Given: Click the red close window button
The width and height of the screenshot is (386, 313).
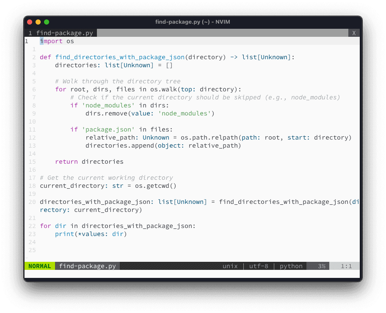Looking at the screenshot, I should pos(30,22).
